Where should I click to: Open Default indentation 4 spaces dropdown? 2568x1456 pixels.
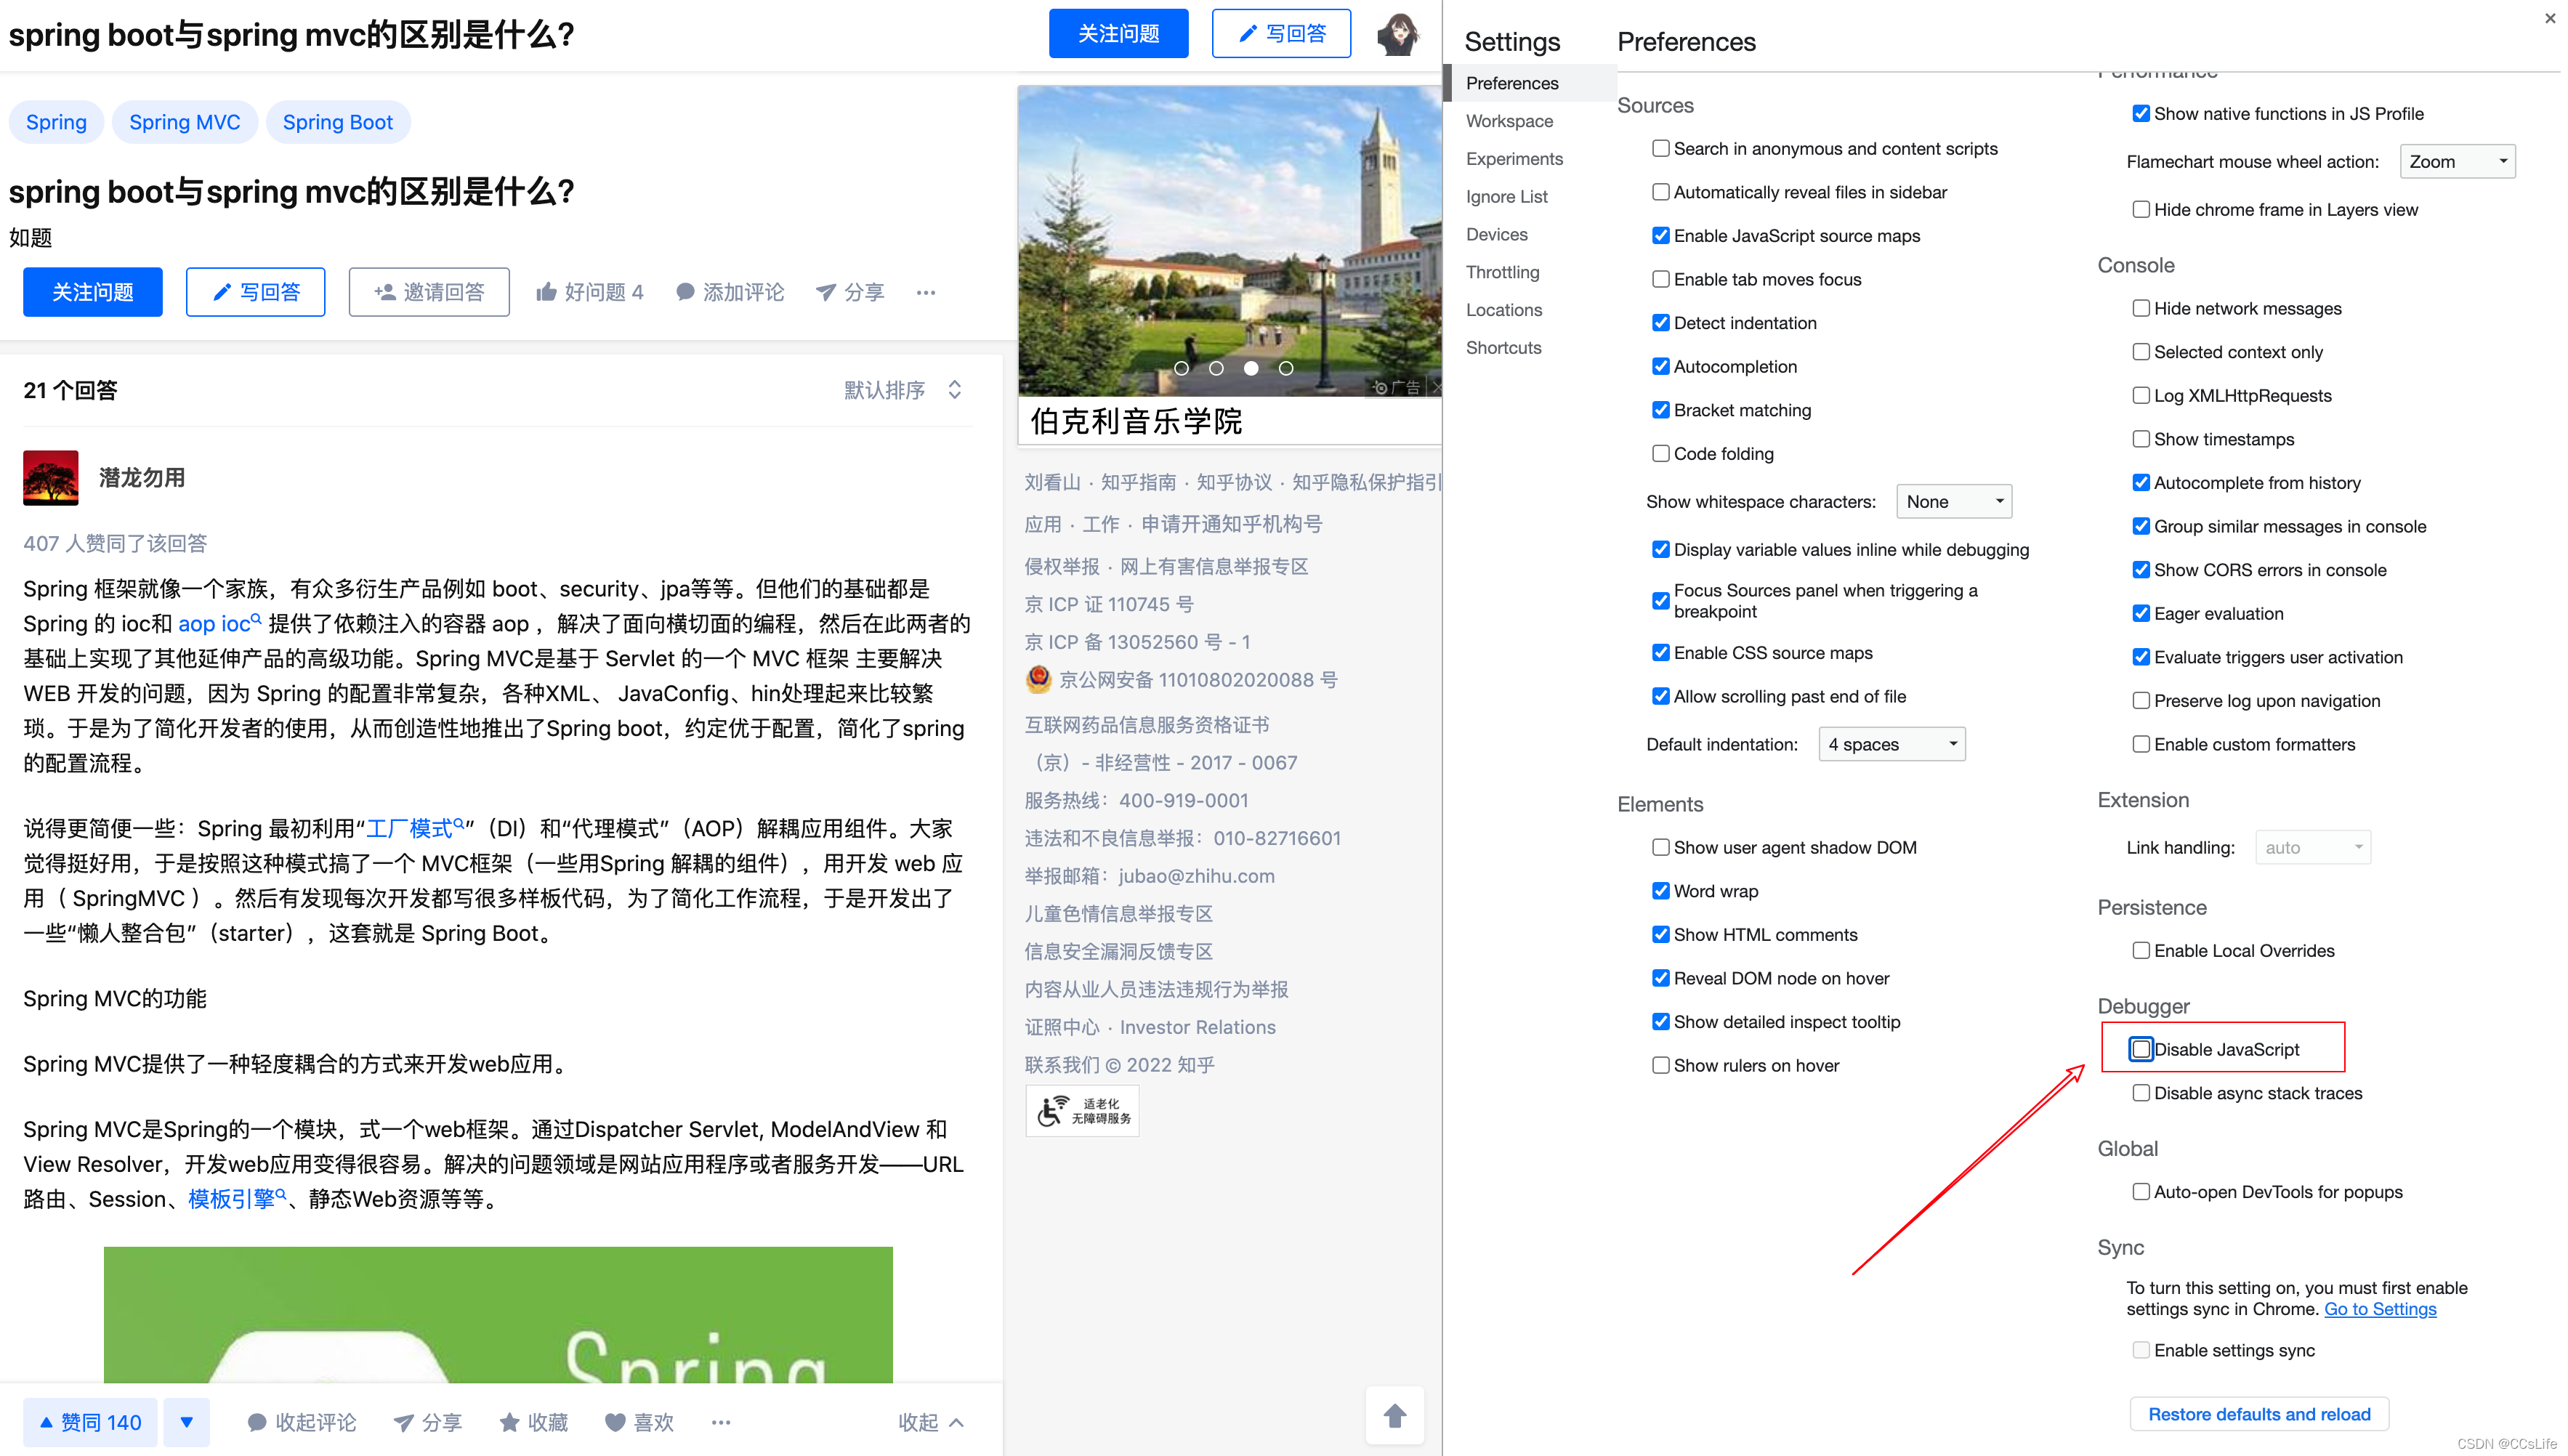click(x=1892, y=745)
